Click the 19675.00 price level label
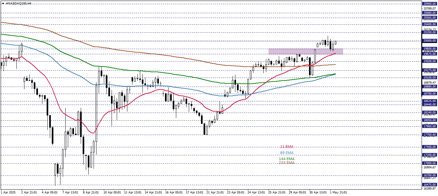 [x=429, y=54]
